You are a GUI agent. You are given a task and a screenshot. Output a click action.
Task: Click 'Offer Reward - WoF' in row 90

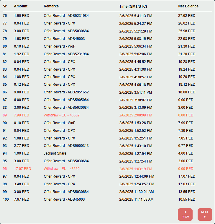(60, 123)
